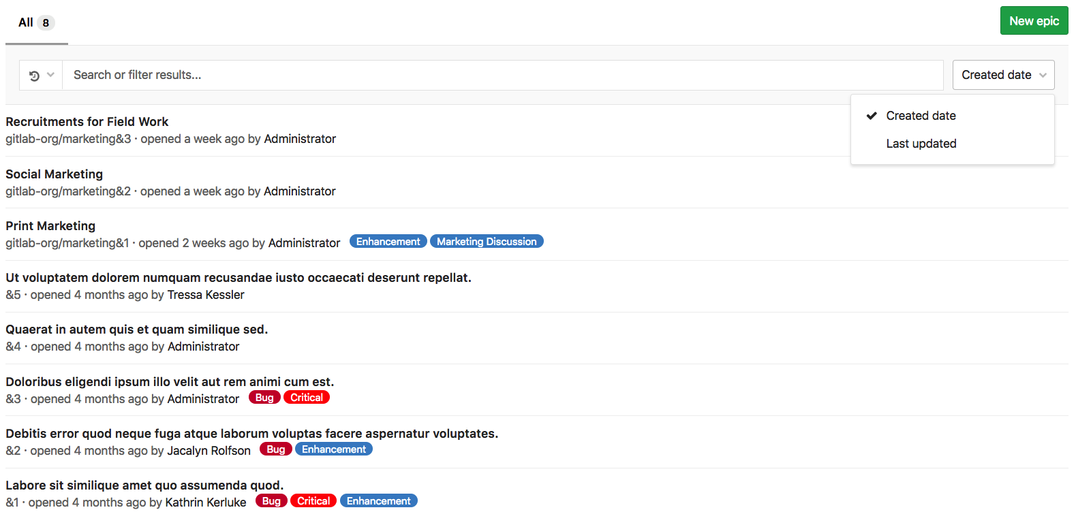Open author Kathrin Kerluke's profile
Screen dimensions: 1076x527
click(205, 502)
